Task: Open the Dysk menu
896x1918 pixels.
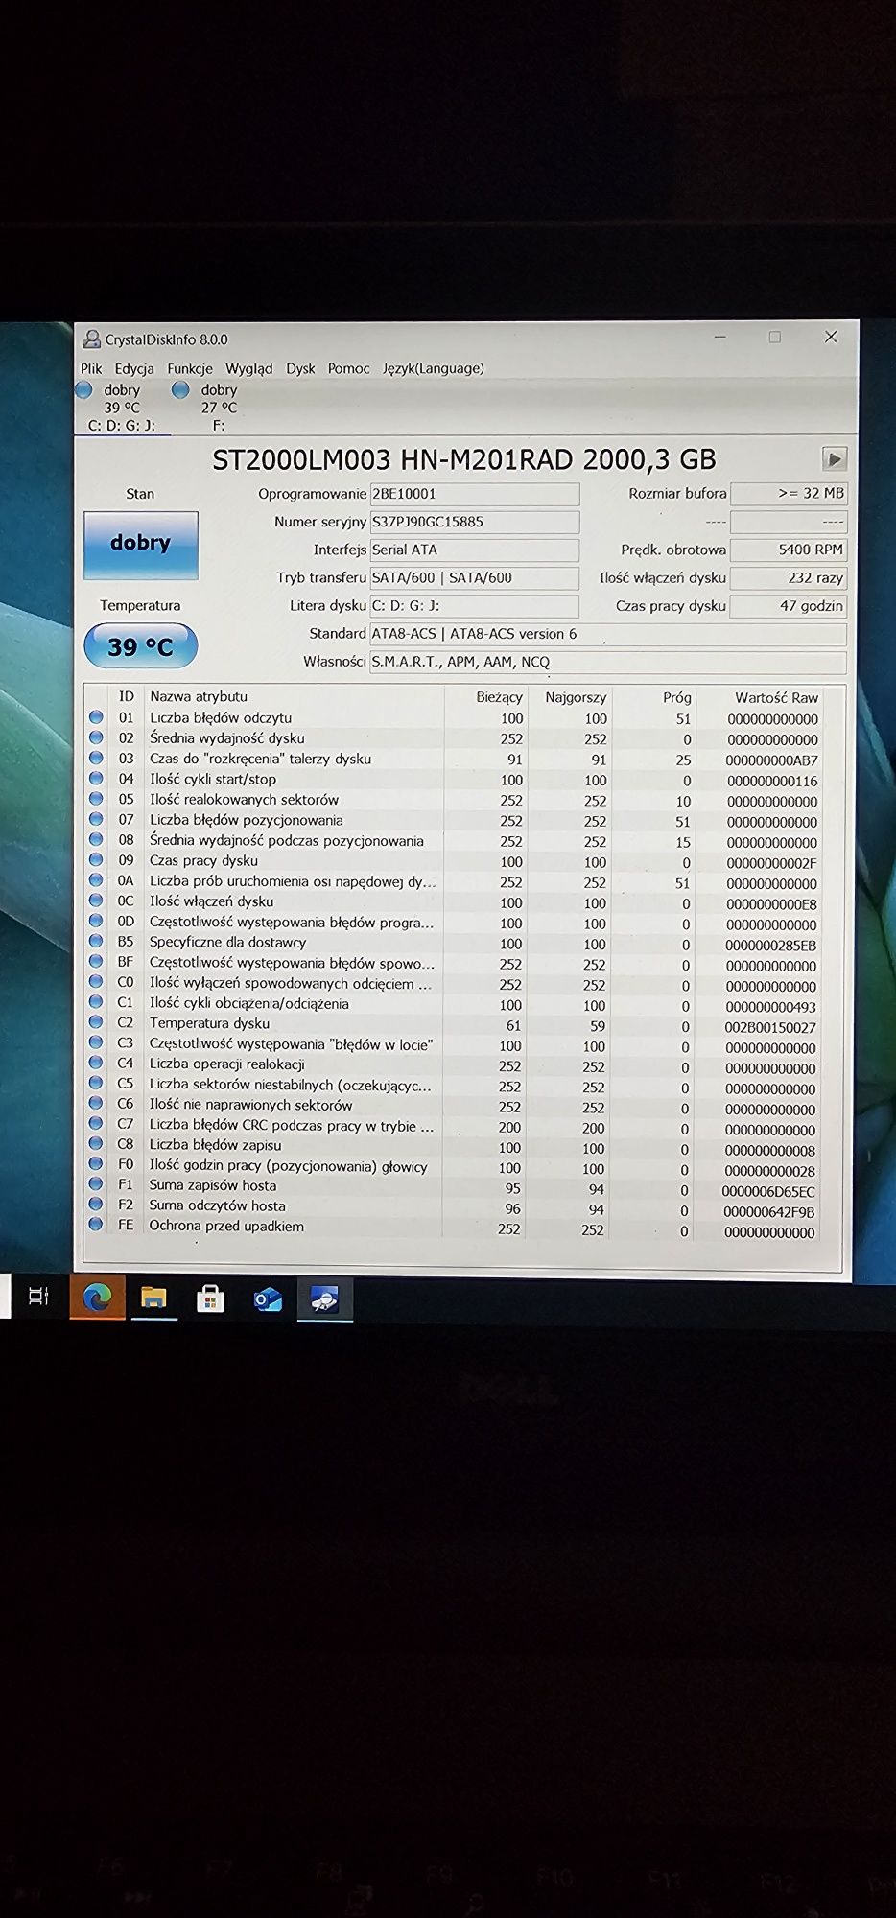Action: (x=300, y=368)
